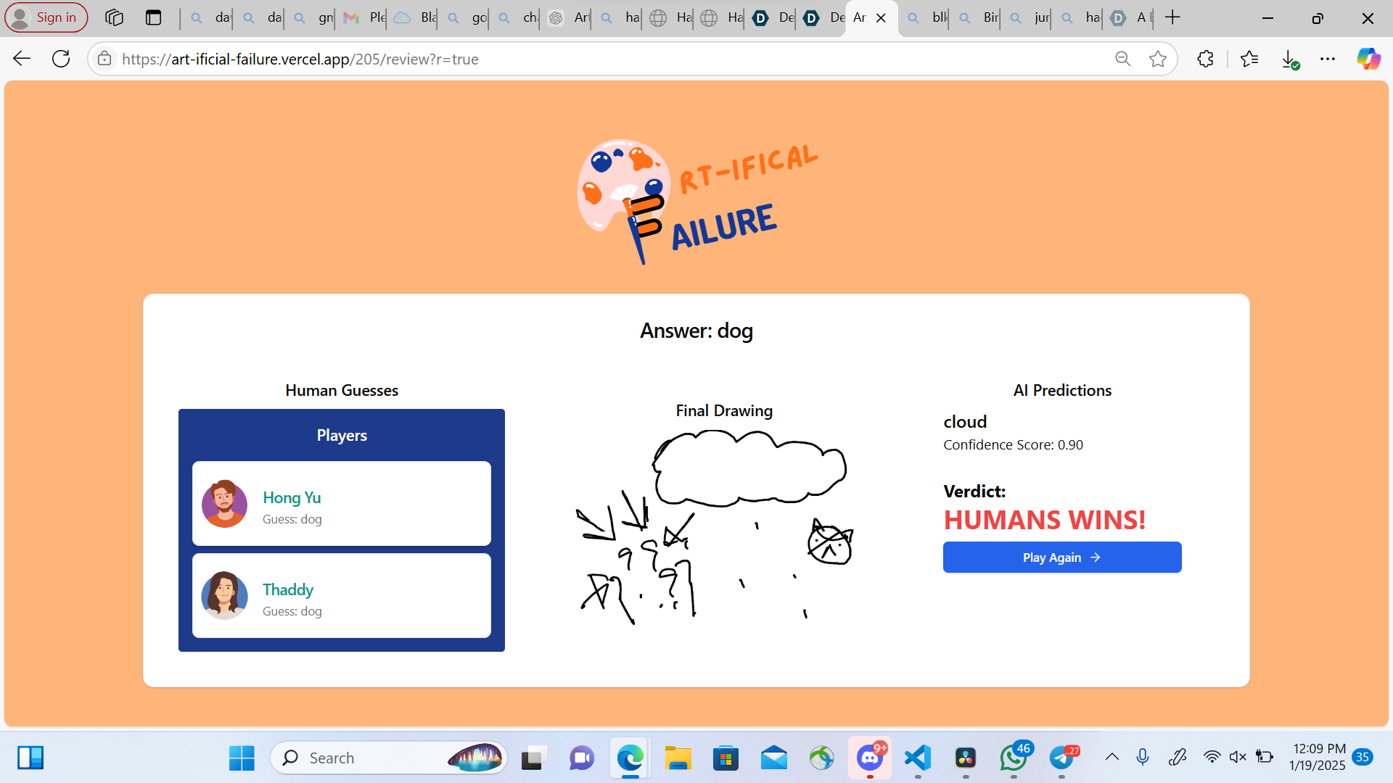The width and height of the screenshot is (1393, 783).
Task: Open the browser Extensions puzzle icon
Action: coord(1205,59)
